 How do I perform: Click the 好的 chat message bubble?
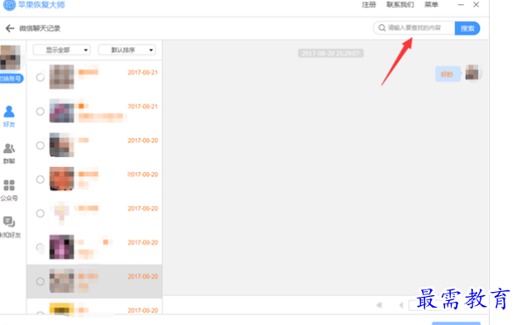click(x=448, y=74)
